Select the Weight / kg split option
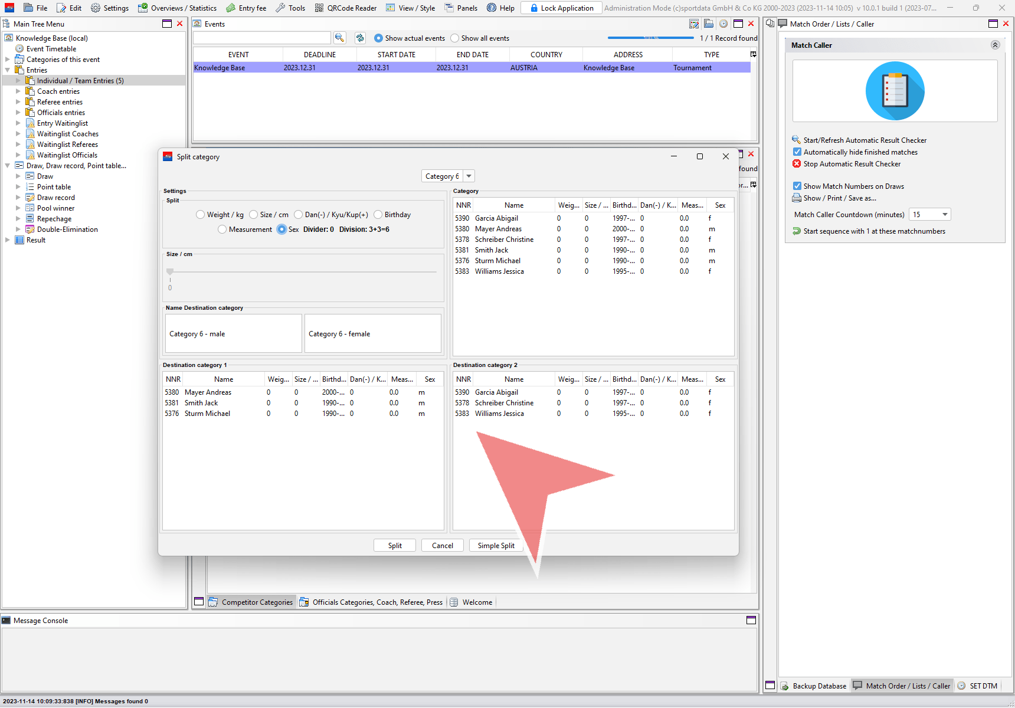1015x708 pixels. (201, 215)
